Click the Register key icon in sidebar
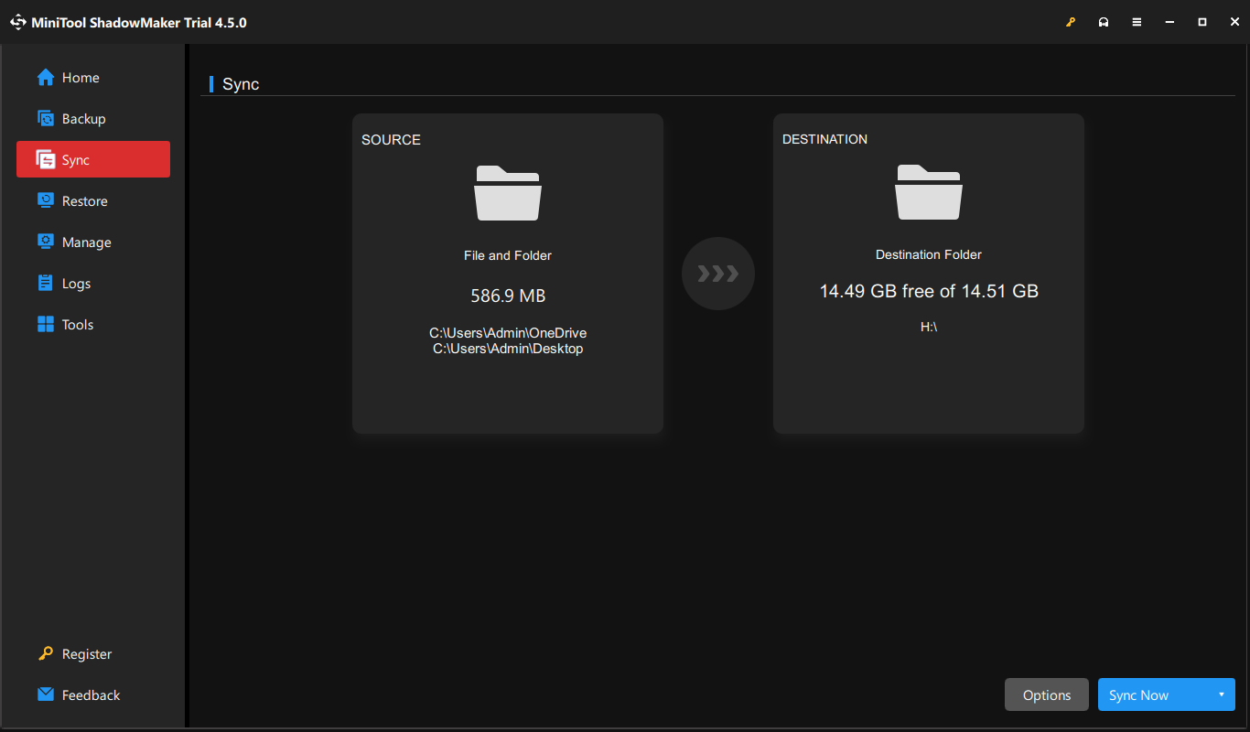1250x732 pixels. pos(46,654)
